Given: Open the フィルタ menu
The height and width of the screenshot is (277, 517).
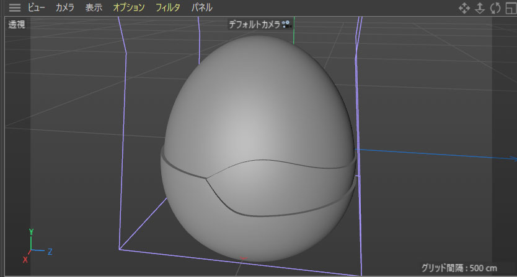Looking at the screenshot, I should [168, 8].
